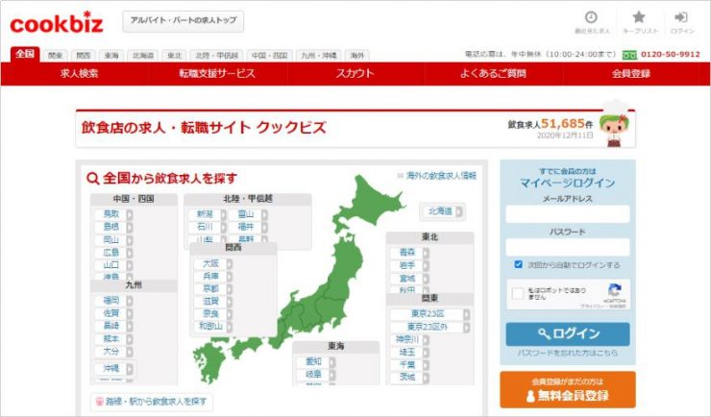Switch to the 関東 region tab
This screenshot has height=417, width=711.
pyautogui.click(x=56, y=56)
